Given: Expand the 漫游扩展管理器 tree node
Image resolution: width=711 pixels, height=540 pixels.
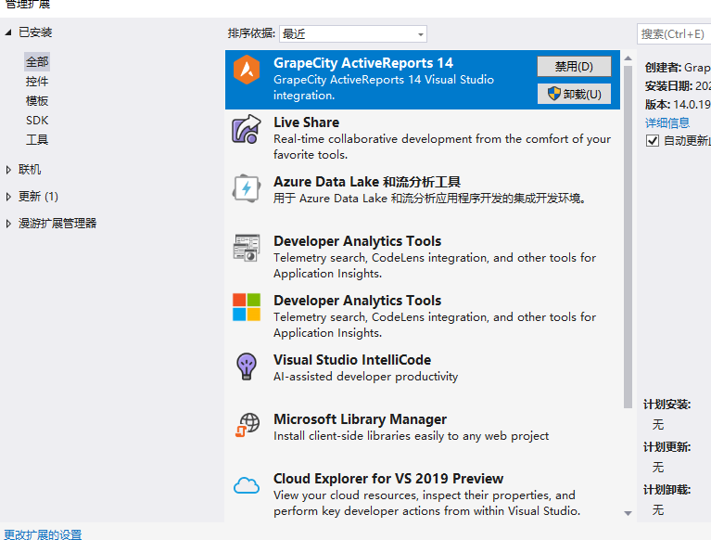Looking at the screenshot, I should tap(8, 224).
